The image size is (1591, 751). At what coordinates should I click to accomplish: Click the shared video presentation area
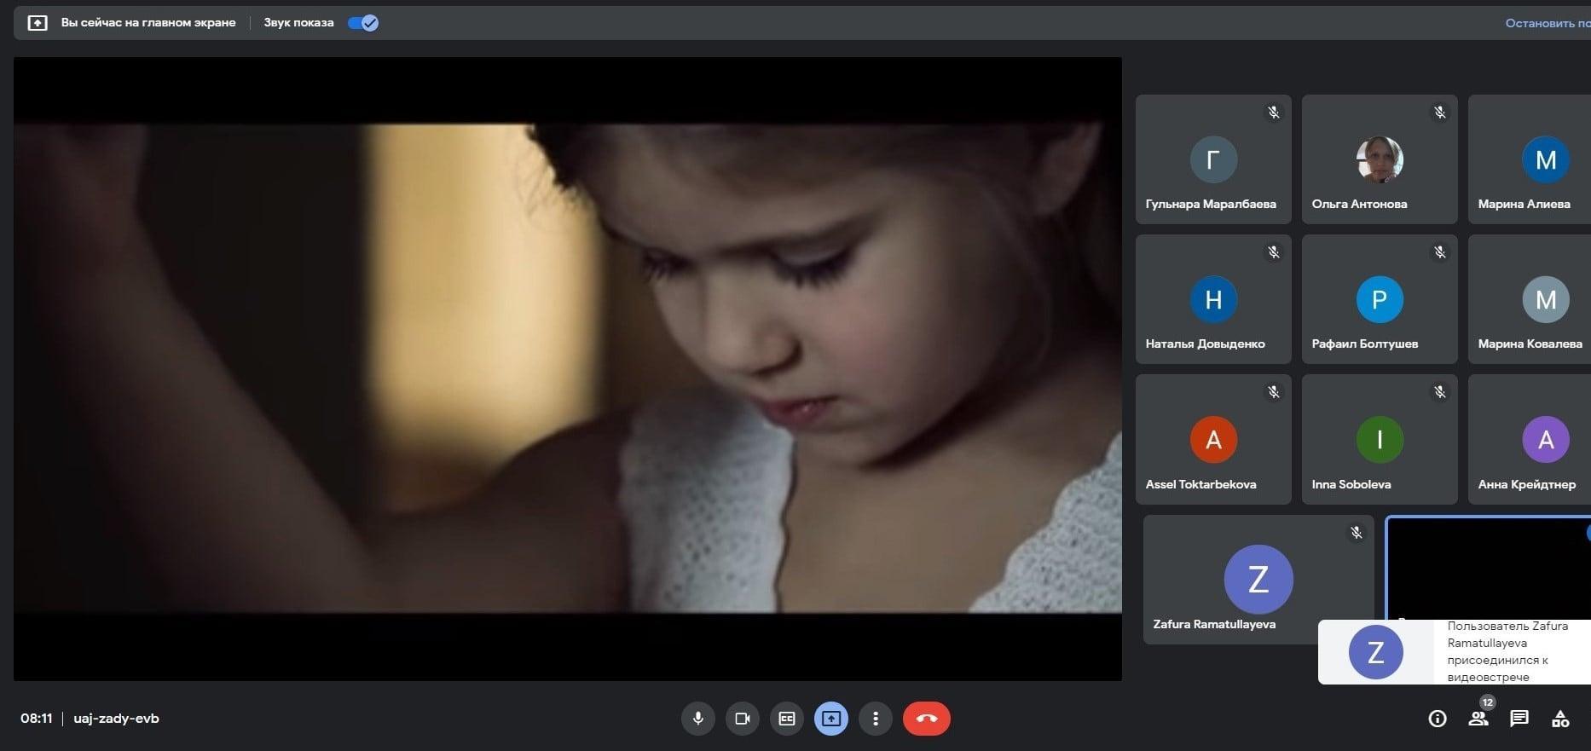(x=567, y=368)
